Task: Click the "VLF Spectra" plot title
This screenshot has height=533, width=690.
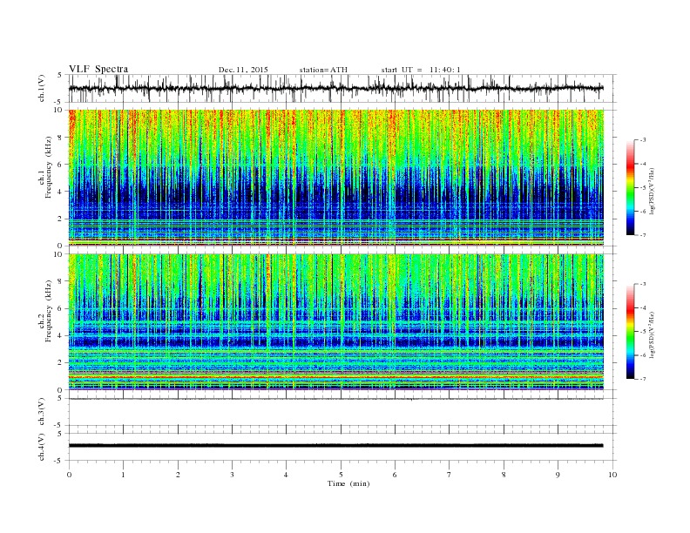Action: (98, 69)
